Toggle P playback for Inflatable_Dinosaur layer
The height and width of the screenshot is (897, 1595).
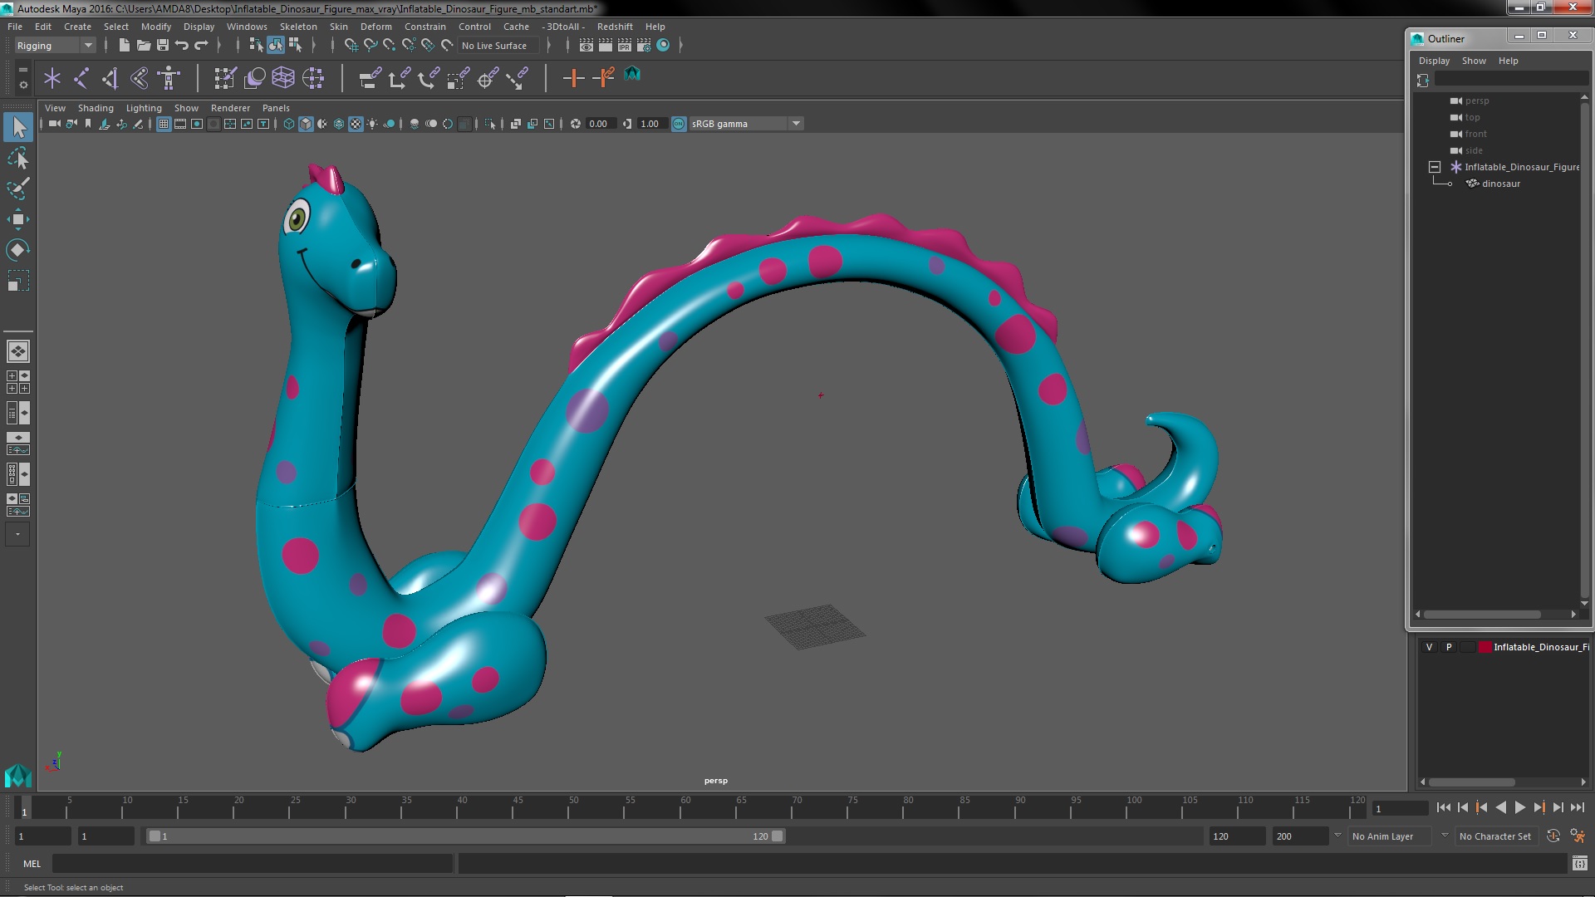(x=1449, y=647)
